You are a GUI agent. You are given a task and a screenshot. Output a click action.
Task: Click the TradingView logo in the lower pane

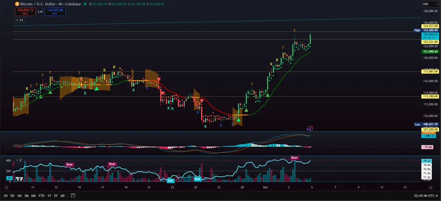click(x=19, y=179)
